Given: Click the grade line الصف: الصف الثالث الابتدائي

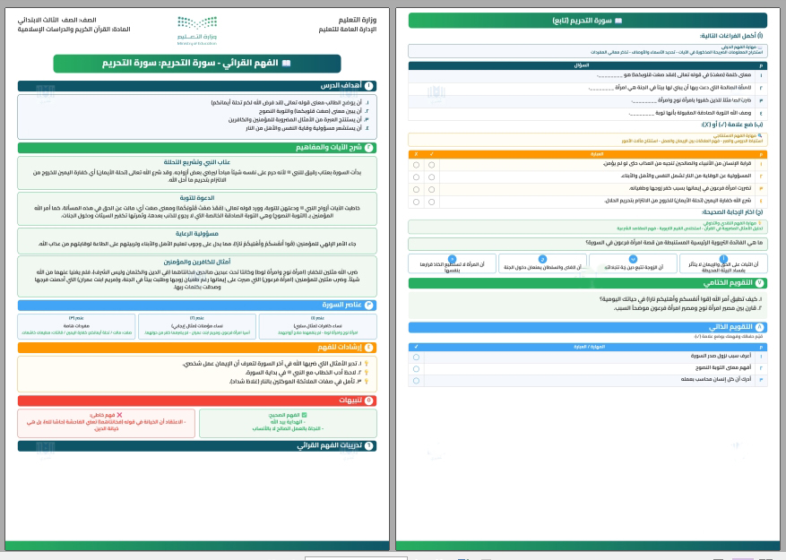Looking at the screenshot, I should tap(57, 20).
